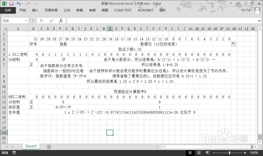Viewport: 263px width, 156px height.
Task: Switch to Page Layout view icon
Action: (x=199, y=153)
